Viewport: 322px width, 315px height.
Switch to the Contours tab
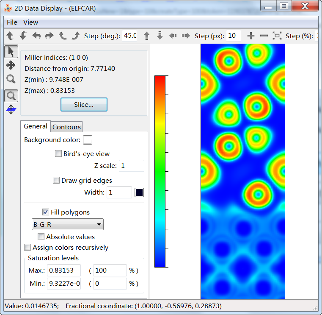(x=66, y=127)
